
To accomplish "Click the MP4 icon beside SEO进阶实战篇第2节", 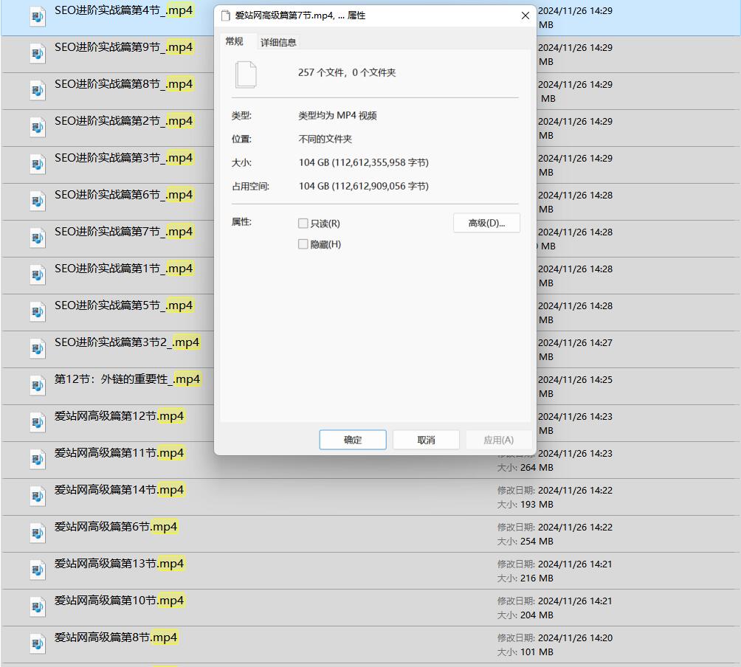I will click(38, 127).
